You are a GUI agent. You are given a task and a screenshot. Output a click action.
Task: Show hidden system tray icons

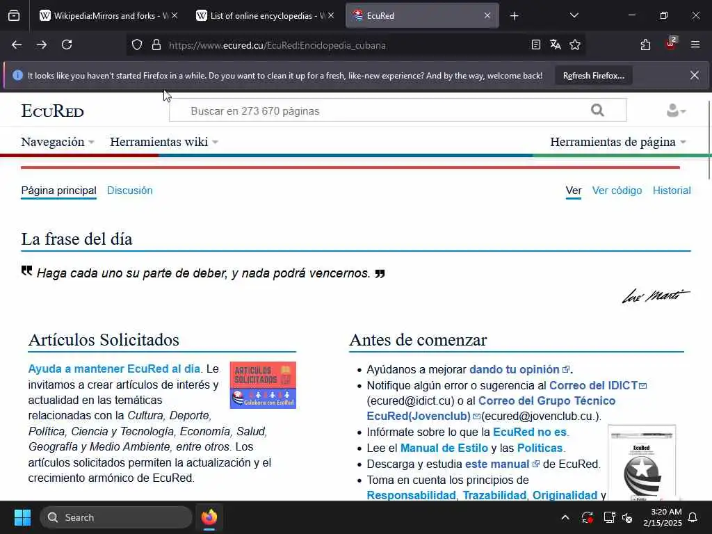(565, 517)
